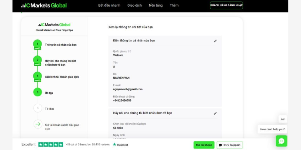This screenshot has height=150, width=301.
Task: Select step 5 'Tờ khai' circle
Action: [x=38, y=108]
